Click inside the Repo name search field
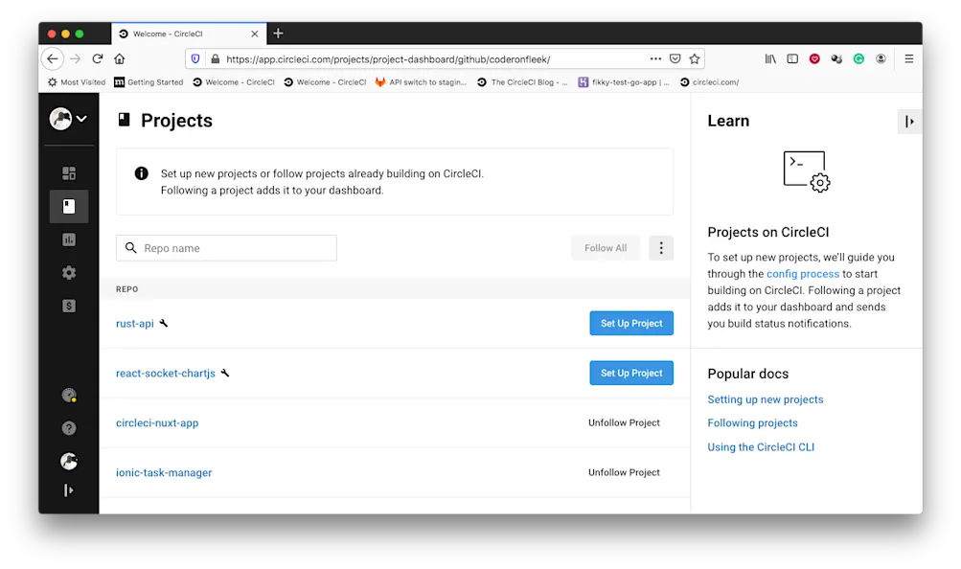961x569 pixels. (226, 247)
